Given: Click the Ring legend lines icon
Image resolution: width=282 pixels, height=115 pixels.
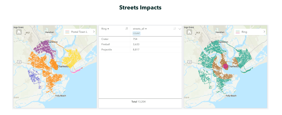Looking at the screenshot, I should click(x=237, y=32).
